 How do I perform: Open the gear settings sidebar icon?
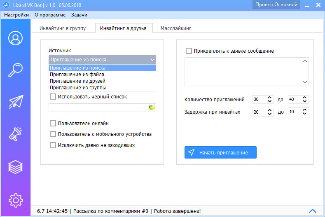point(15,199)
